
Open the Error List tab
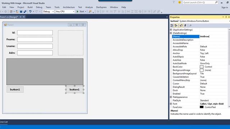click(4, 122)
